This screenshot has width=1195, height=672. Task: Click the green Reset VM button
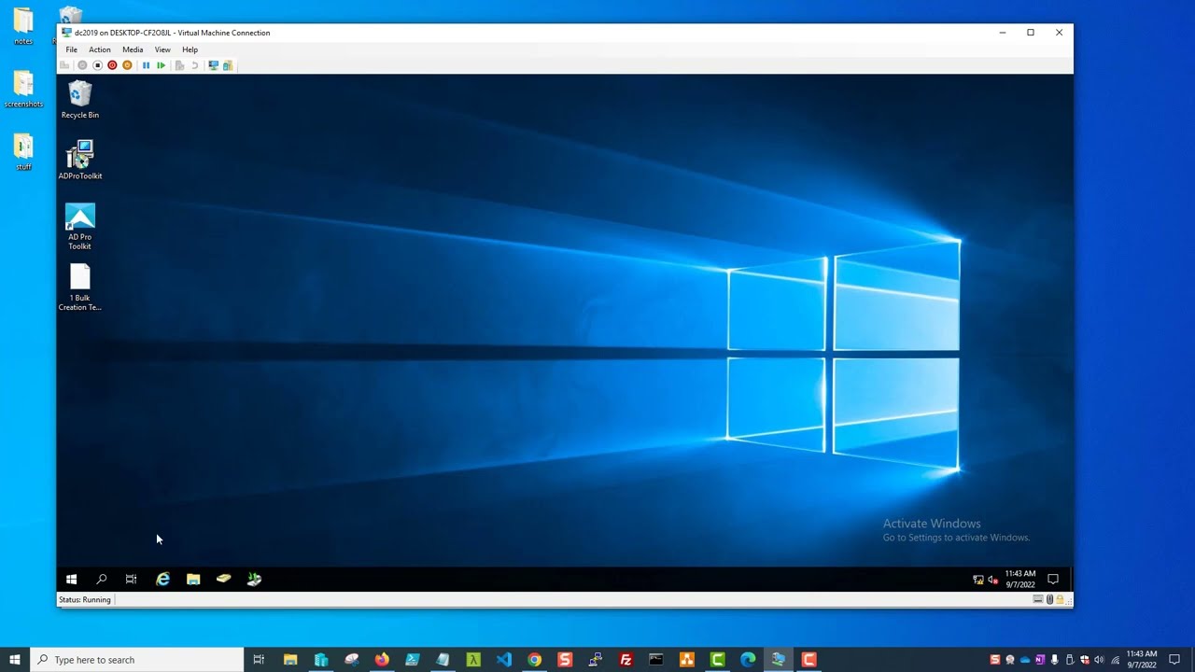click(161, 65)
